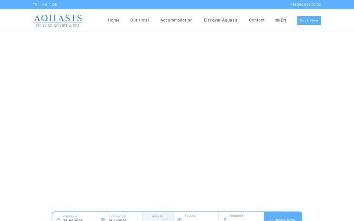Image resolution: width=354 pixels, height=221 pixels.
Task: Switch language to EN in top bar
Action: 45,5
